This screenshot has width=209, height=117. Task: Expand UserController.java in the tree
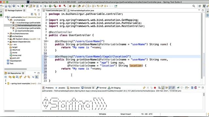(13, 31)
